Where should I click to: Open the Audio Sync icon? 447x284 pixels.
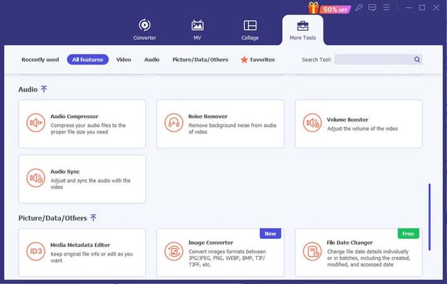point(36,178)
